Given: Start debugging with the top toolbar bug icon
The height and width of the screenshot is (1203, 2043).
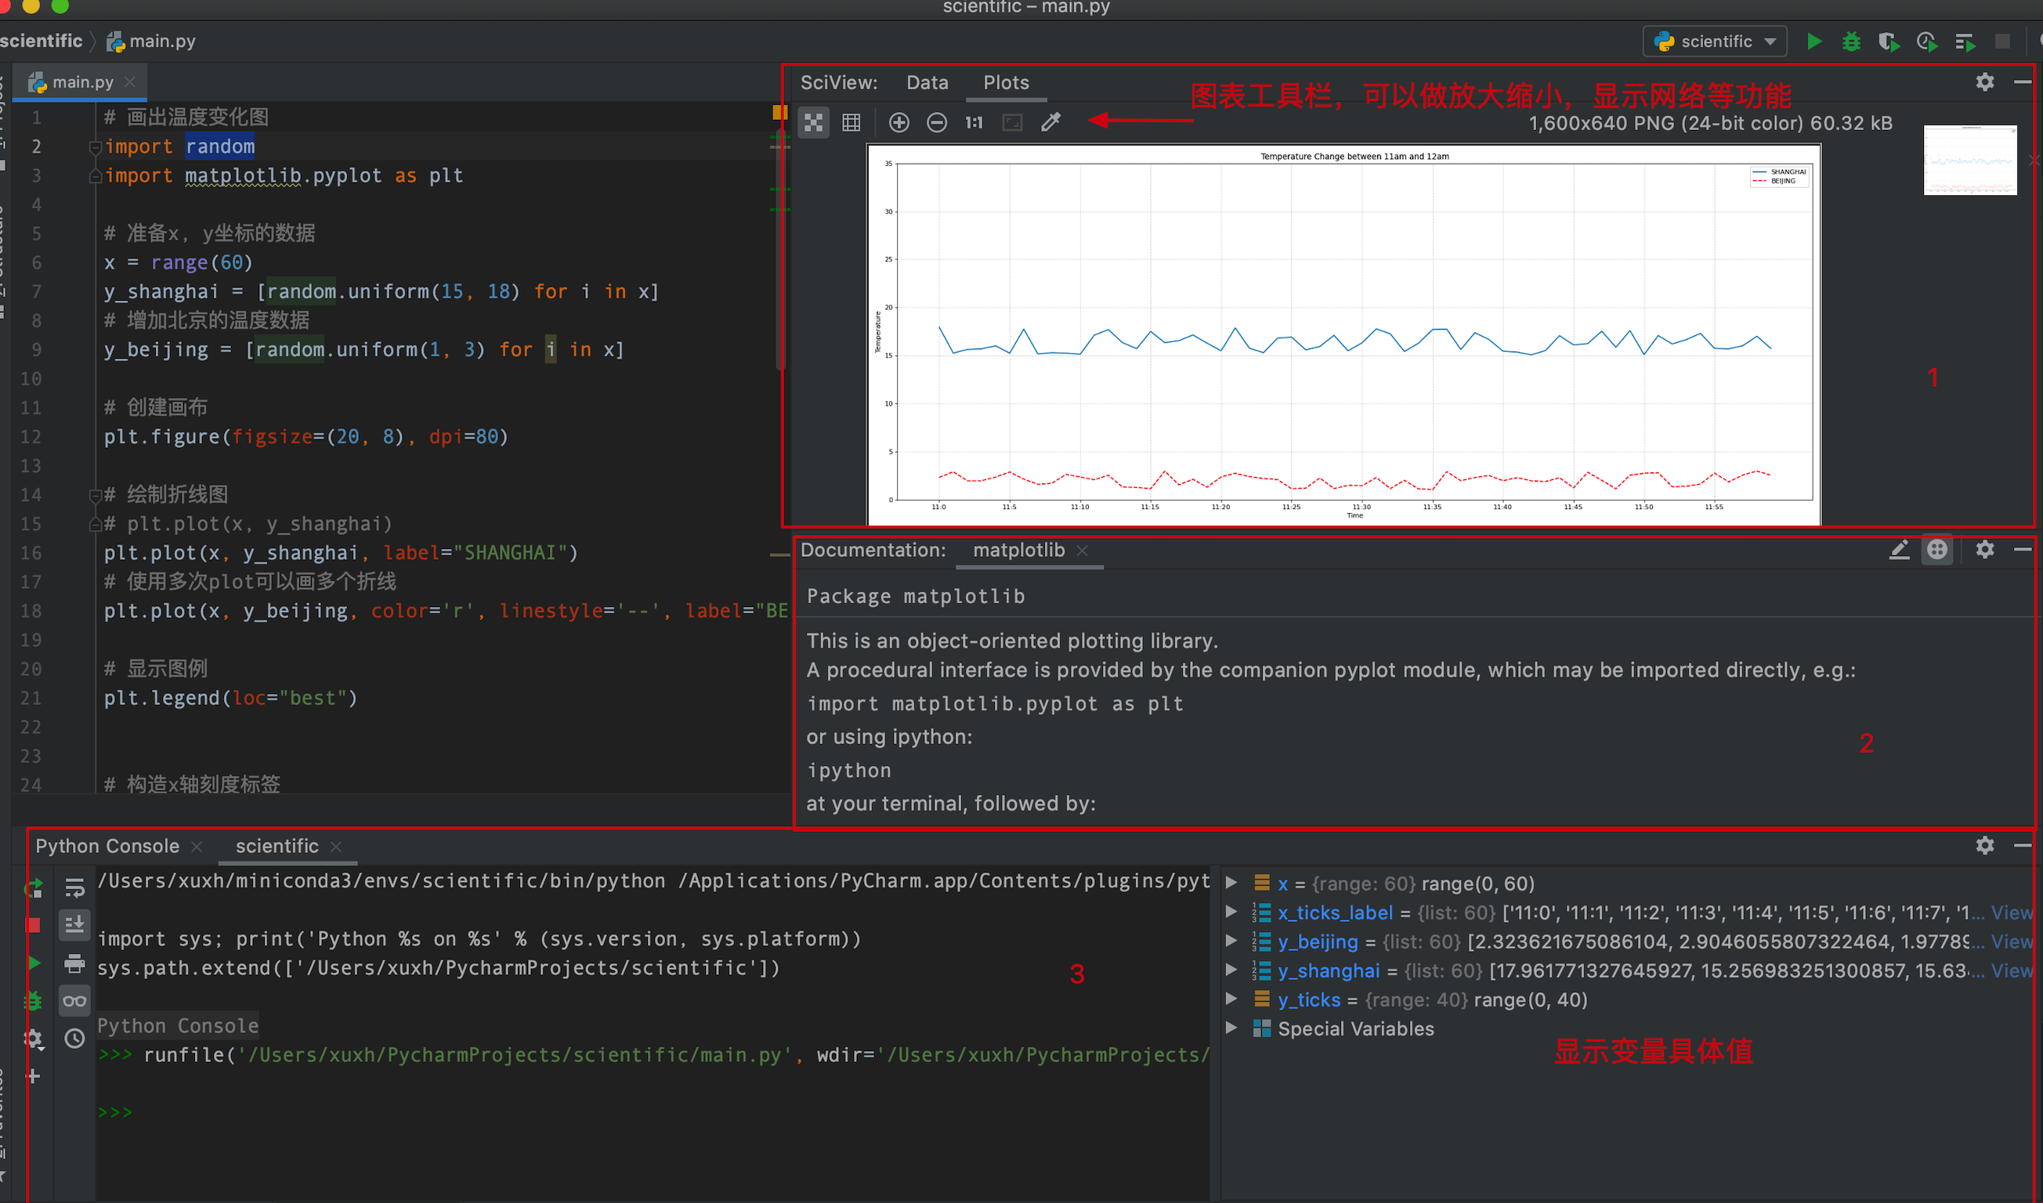Looking at the screenshot, I should point(1851,42).
